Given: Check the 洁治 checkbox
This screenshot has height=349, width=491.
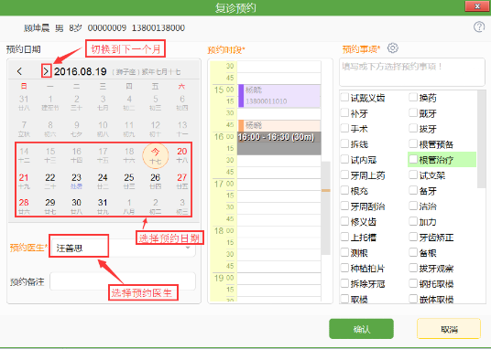Looking at the screenshot, I should [x=413, y=206].
